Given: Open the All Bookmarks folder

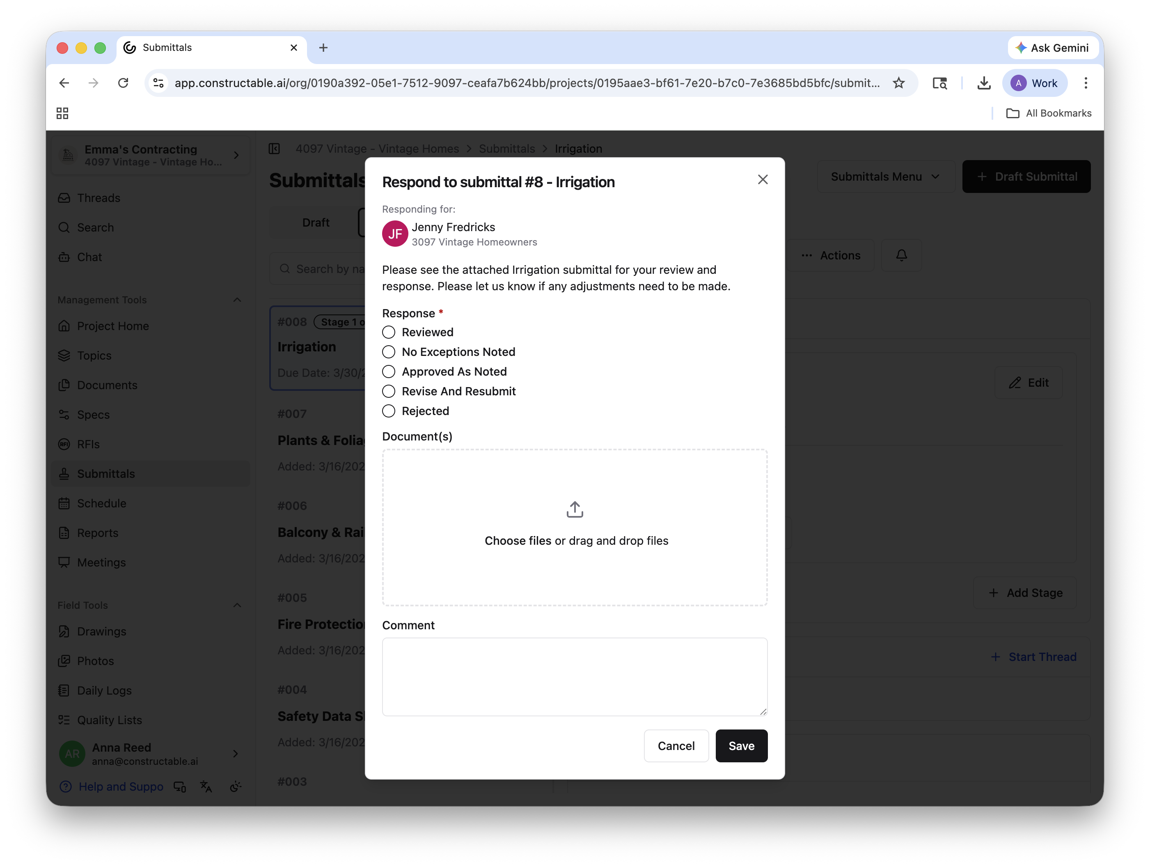Looking at the screenshot, I should (1049, 113).
